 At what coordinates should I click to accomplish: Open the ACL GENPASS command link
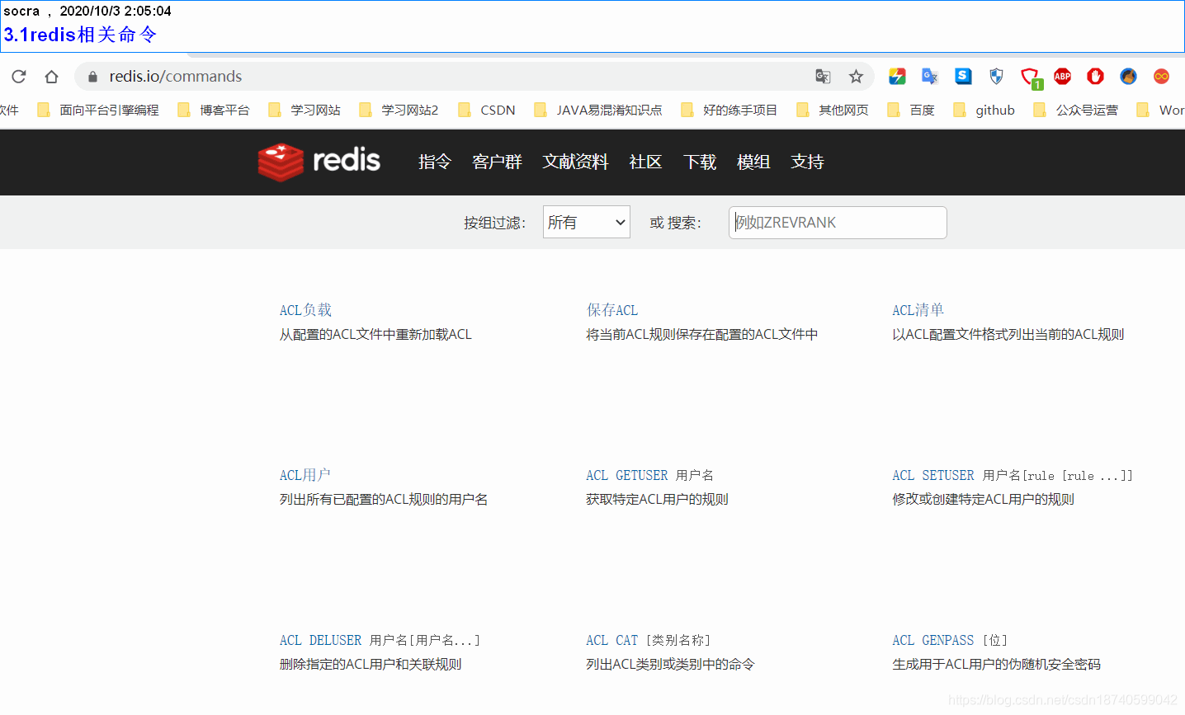pyautogui.click(x=933, y=640)
